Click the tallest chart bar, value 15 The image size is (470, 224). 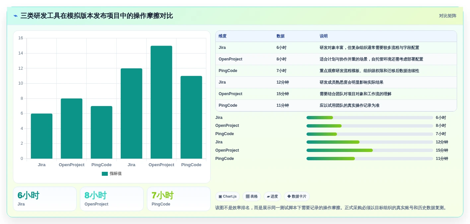161,102
